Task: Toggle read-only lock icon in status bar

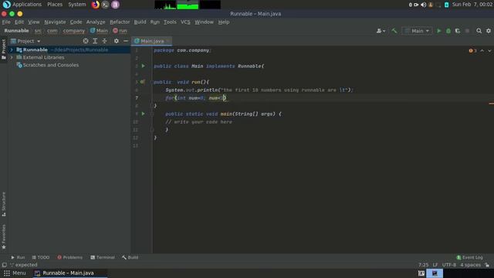Action: 487,265
